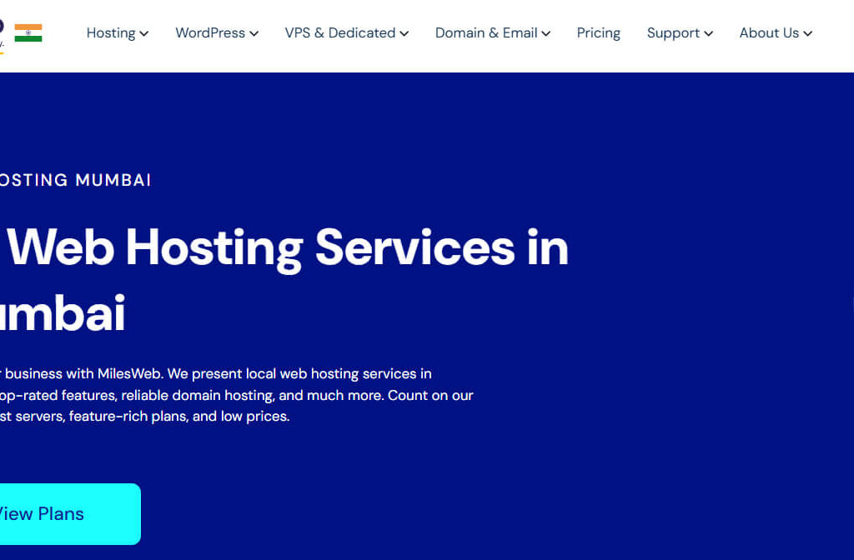854x560 pixels.
Task: Click the 'business with MilesWeb' paragraph line
Action: coord(216,374)
